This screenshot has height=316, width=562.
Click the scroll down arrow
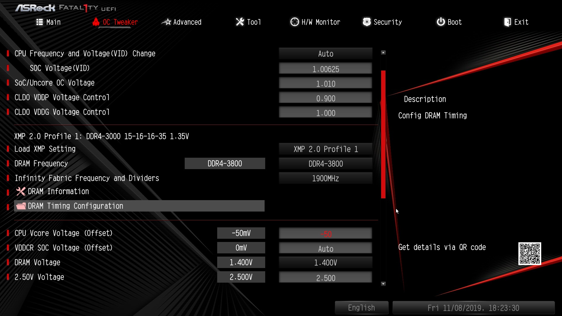(383, 284)
